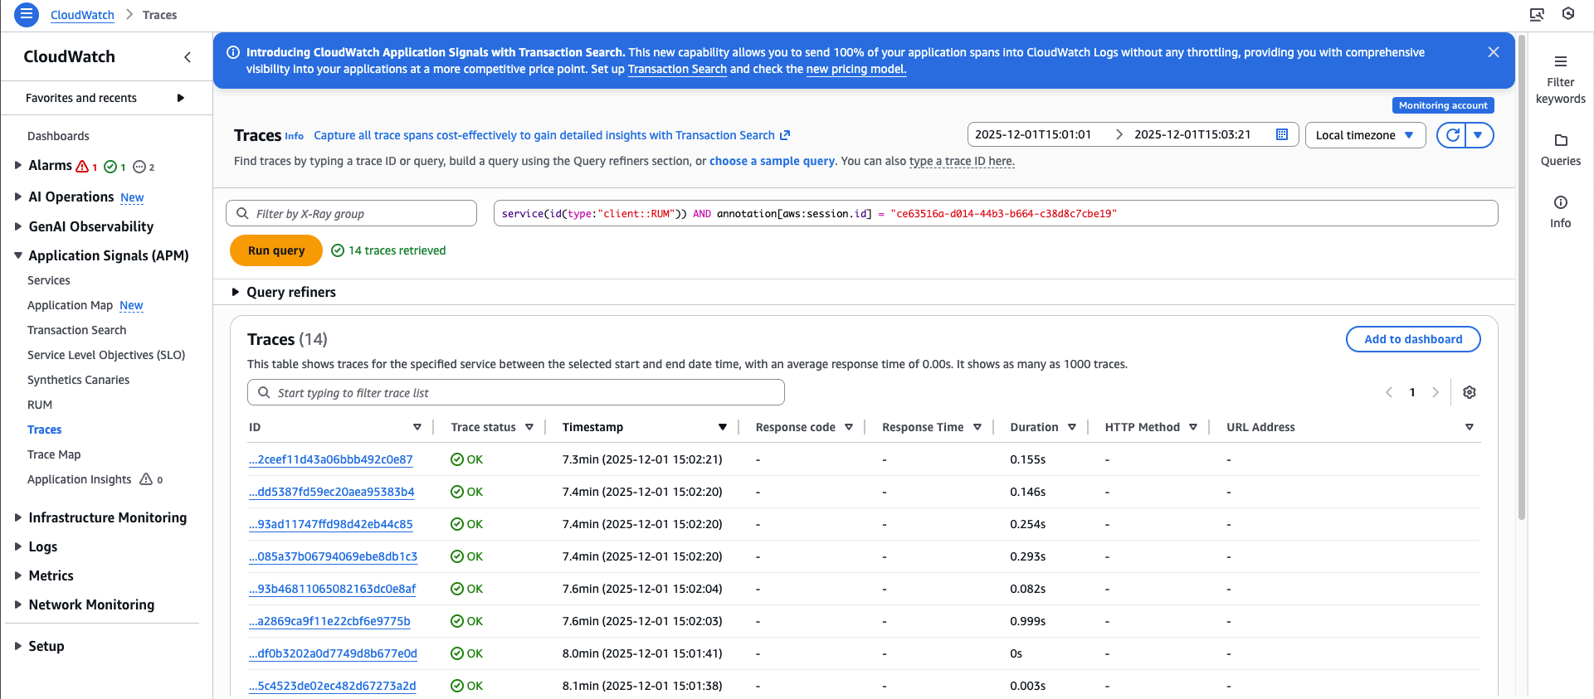Click the Run query button
Screen dimensions: 1594x699
(276, 250)
